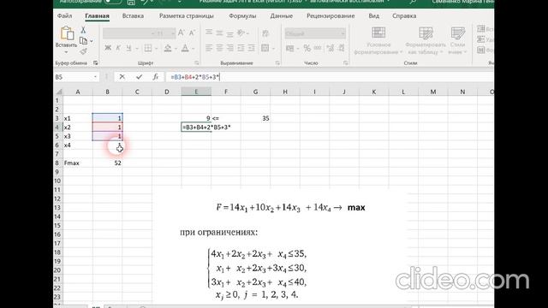548x308 pixels.
Task: Switch to the Разметка страницы tab
Action: [187, 16]
